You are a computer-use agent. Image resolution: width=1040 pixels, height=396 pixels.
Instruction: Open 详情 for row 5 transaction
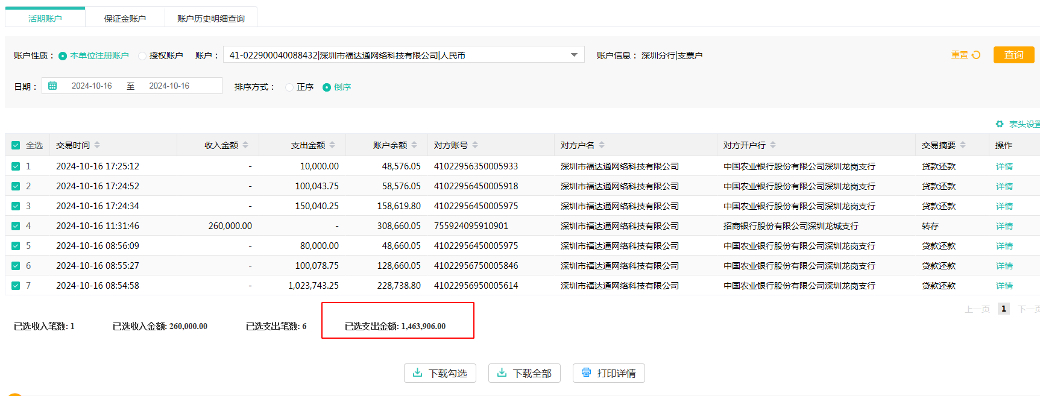pyautogui.click(x=1004, y=246)
